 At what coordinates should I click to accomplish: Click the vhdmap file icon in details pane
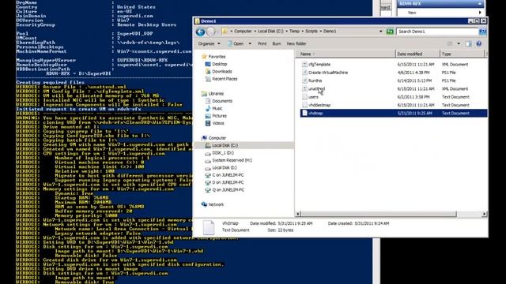tap(209, 227)
